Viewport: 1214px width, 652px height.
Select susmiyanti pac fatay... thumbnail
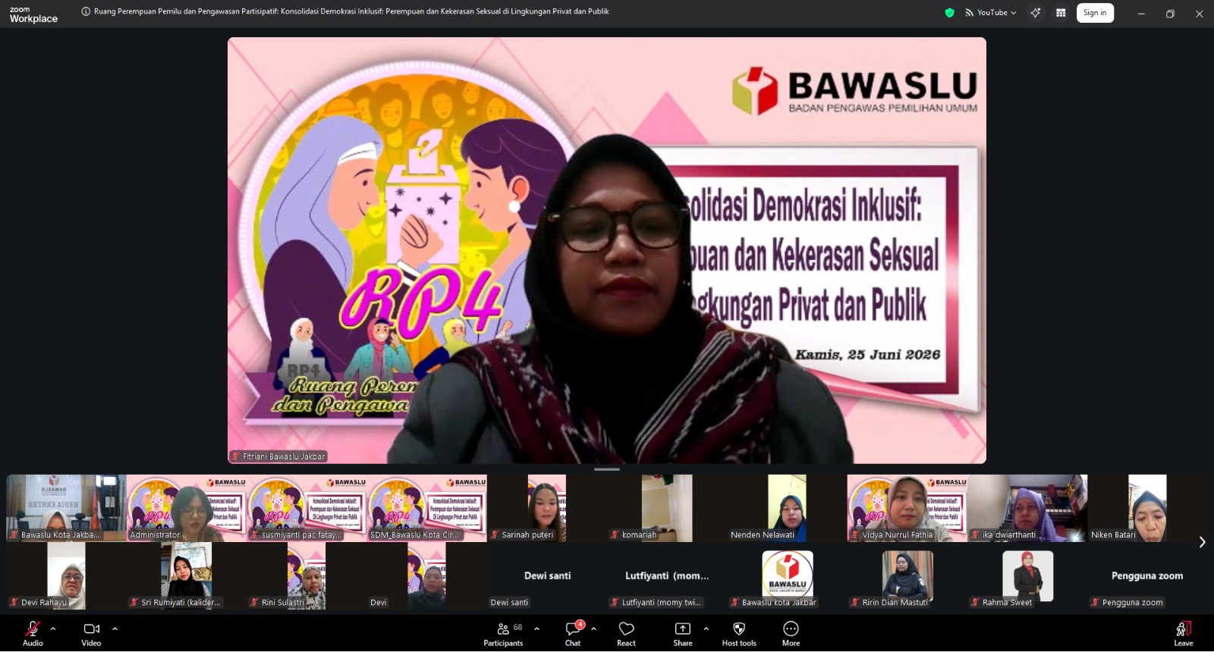point(307,508)
